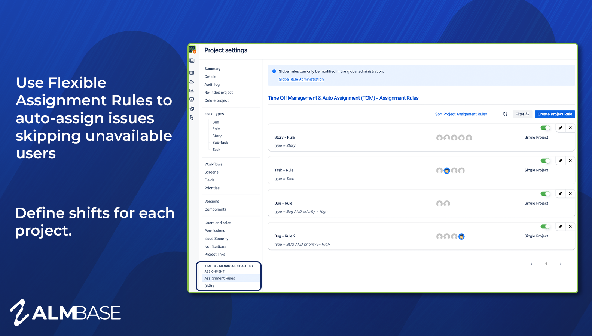
Task: Click the first avatar on Bug - Rule
Action: (439, 203)
